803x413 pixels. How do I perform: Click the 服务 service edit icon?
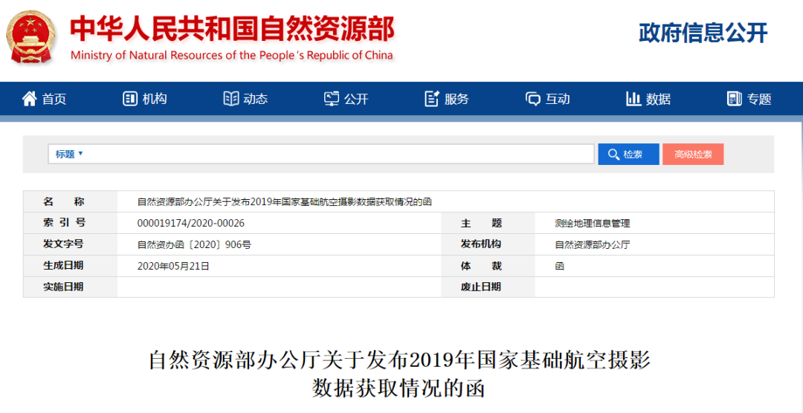coord(432,99)
